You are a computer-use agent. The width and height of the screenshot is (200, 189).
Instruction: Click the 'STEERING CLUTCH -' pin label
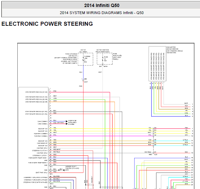(40, 156)
